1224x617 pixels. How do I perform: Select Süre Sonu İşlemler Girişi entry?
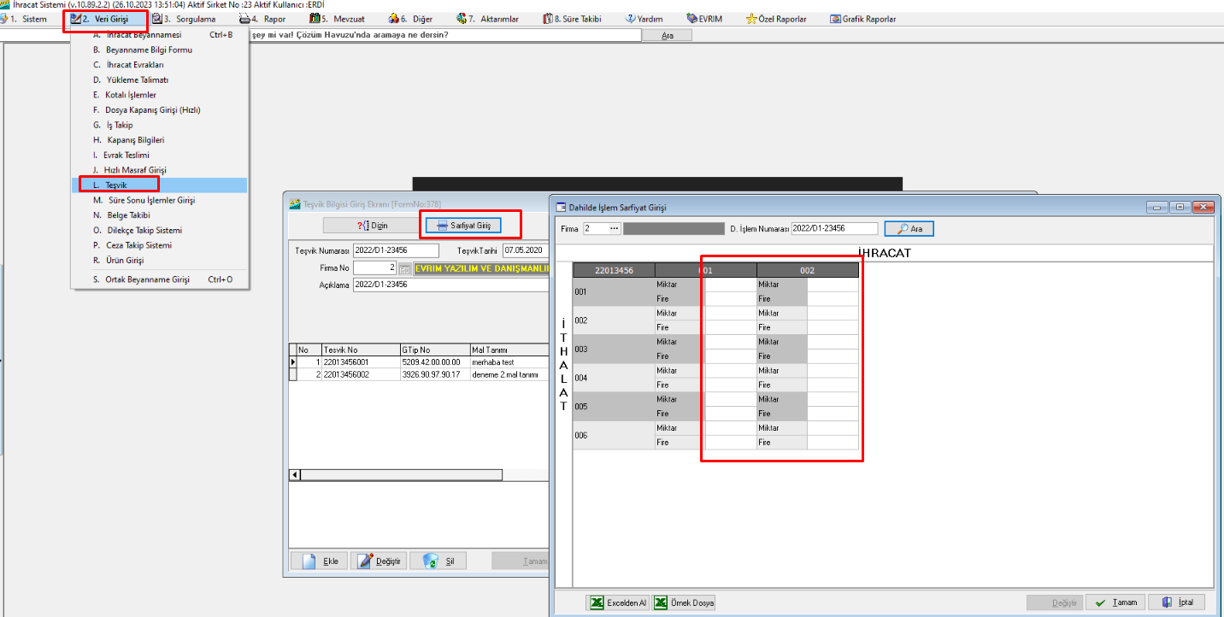coord(160,200)
